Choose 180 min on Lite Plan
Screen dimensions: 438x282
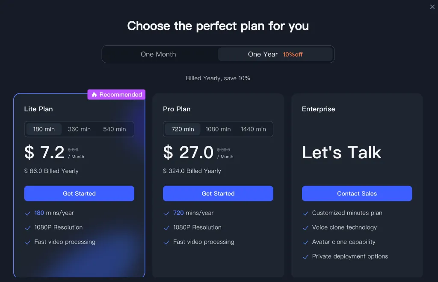click(44, 129)
